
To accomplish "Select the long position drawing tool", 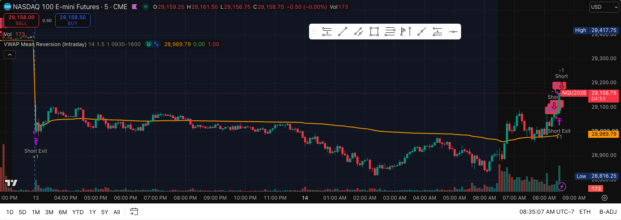I will click(x=437, y=32).
